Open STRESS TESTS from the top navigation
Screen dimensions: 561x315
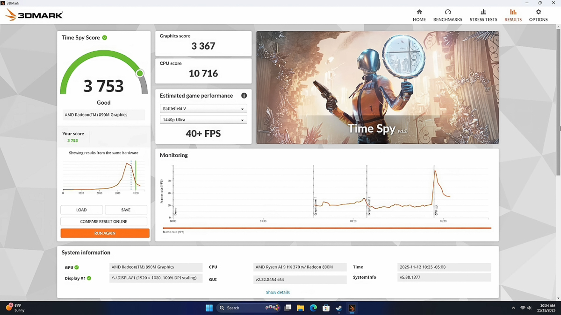coord(483,12)
